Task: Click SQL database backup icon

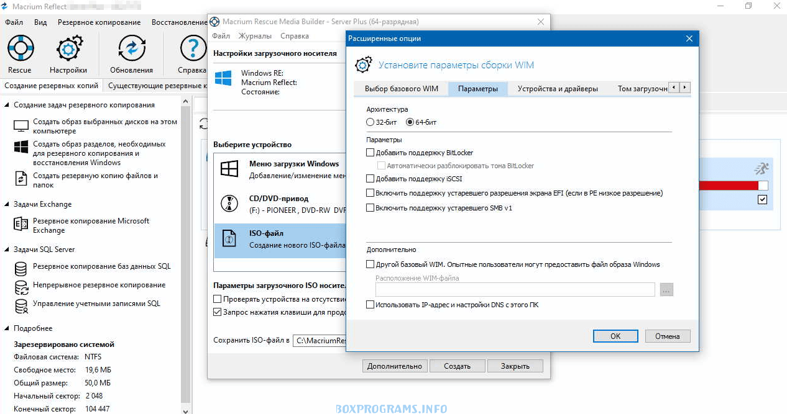Action: coord(21,268)
